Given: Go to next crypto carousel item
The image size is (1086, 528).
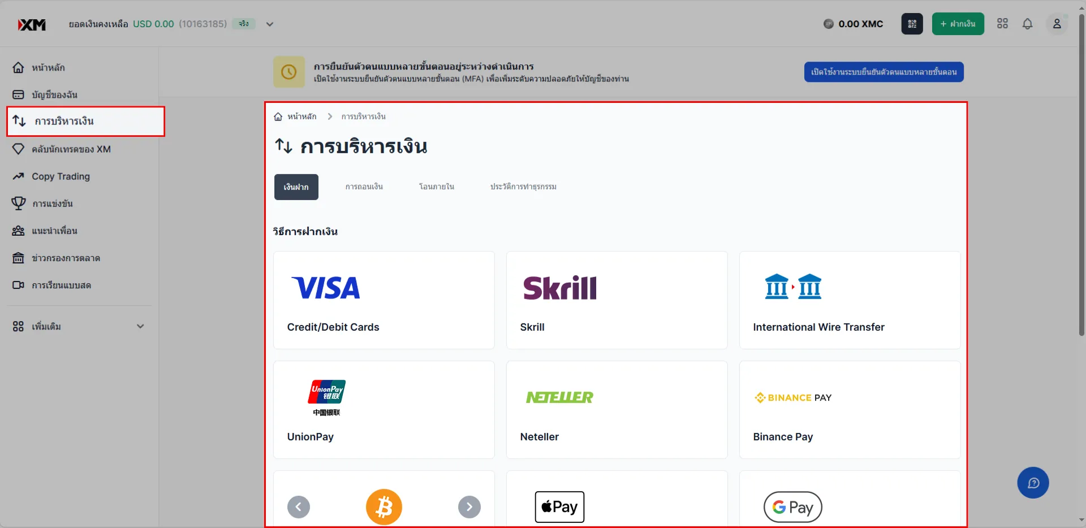Looking at the screenshot, I should (x=469, y=507).
